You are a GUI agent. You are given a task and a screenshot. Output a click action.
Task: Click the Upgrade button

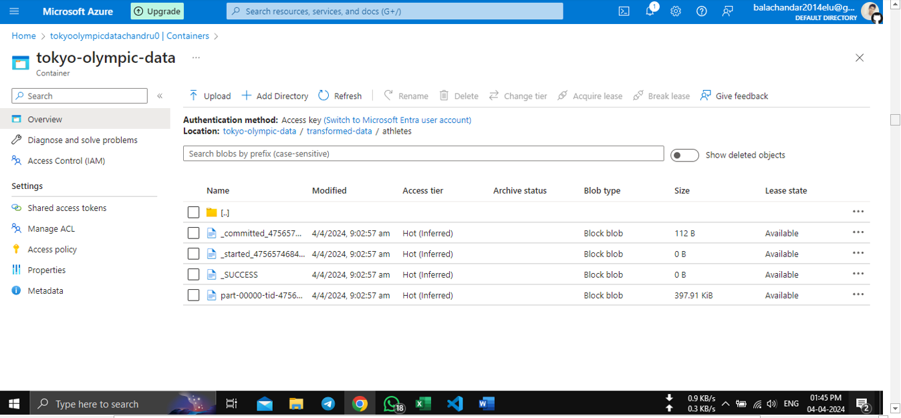[x=157, y=11]
